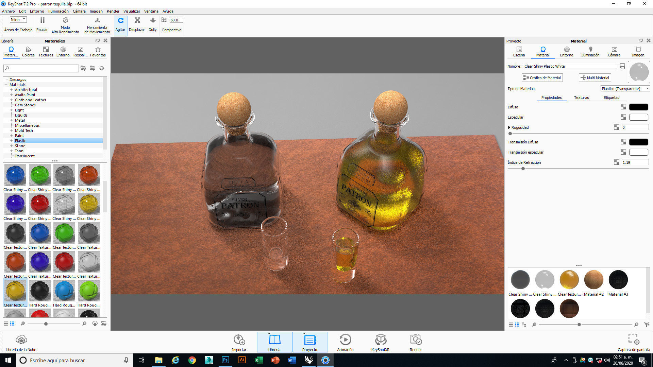
Task: Expand the Paint materials folder
Action: click(x=11, y=136)
